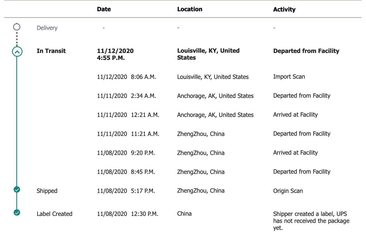Select the Label Created status label

(x=55, y=214)
